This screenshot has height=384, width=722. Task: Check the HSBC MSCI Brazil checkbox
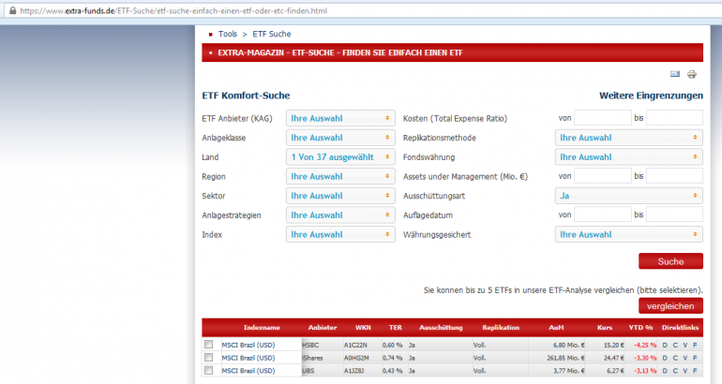pos(208,345)
